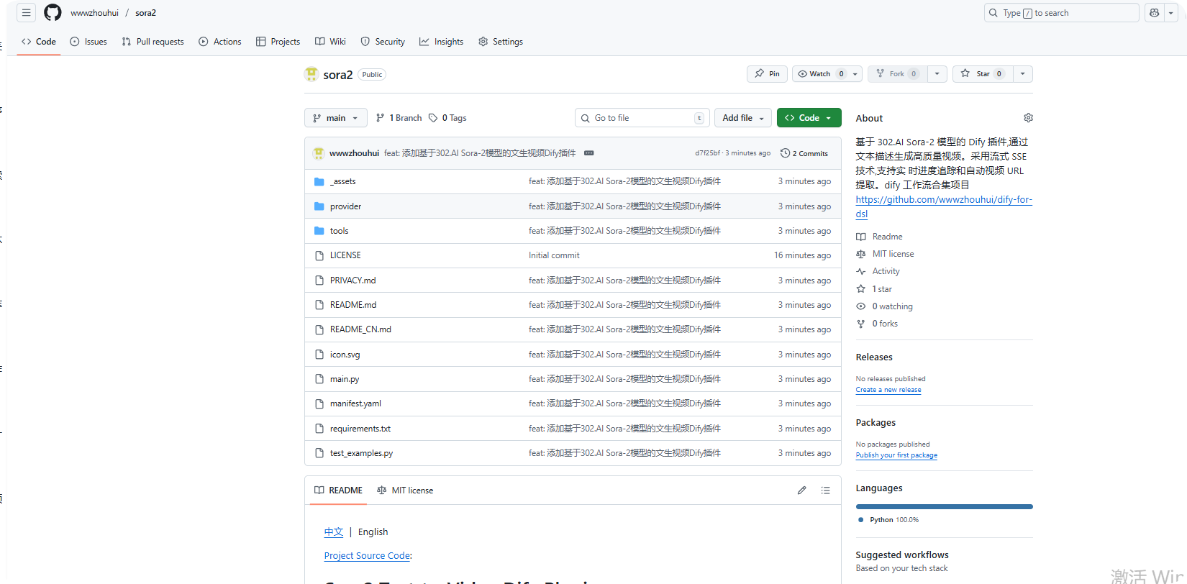This screenshot has height=584, width=1187.
Task: Open the repository Settings tab
Action: 501,42
